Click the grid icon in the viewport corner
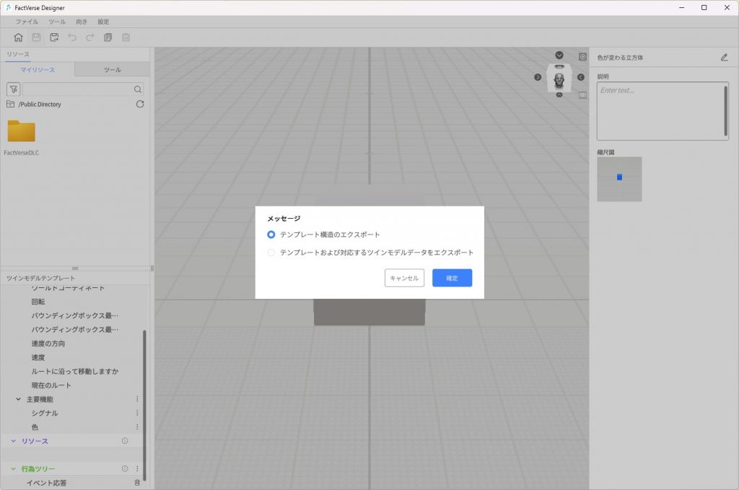This screenshot has height=490, width=739. click(x=582, y=95)
